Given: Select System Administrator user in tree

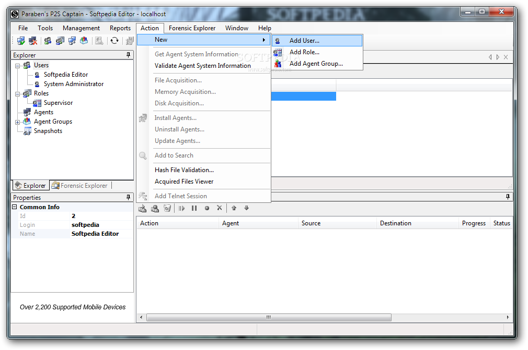Looking at the screenshot, I should coord(73,84).
